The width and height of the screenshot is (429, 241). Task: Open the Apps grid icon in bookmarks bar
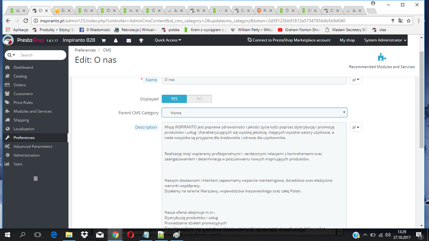pyautogui.click(x=8, y=30)
